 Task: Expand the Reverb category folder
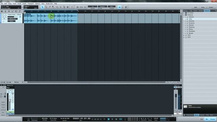tap(185, 33)
